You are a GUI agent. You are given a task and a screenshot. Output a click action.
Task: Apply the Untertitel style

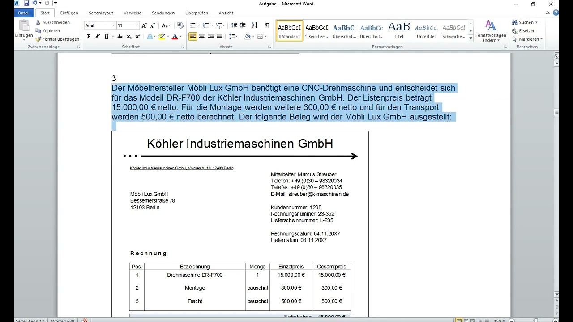[x=426, y=31]
